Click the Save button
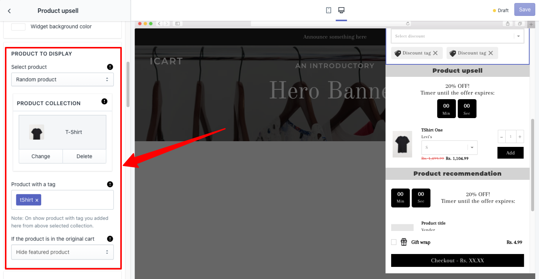The height and width of the screenshot is (279, 539). [525, 10]
